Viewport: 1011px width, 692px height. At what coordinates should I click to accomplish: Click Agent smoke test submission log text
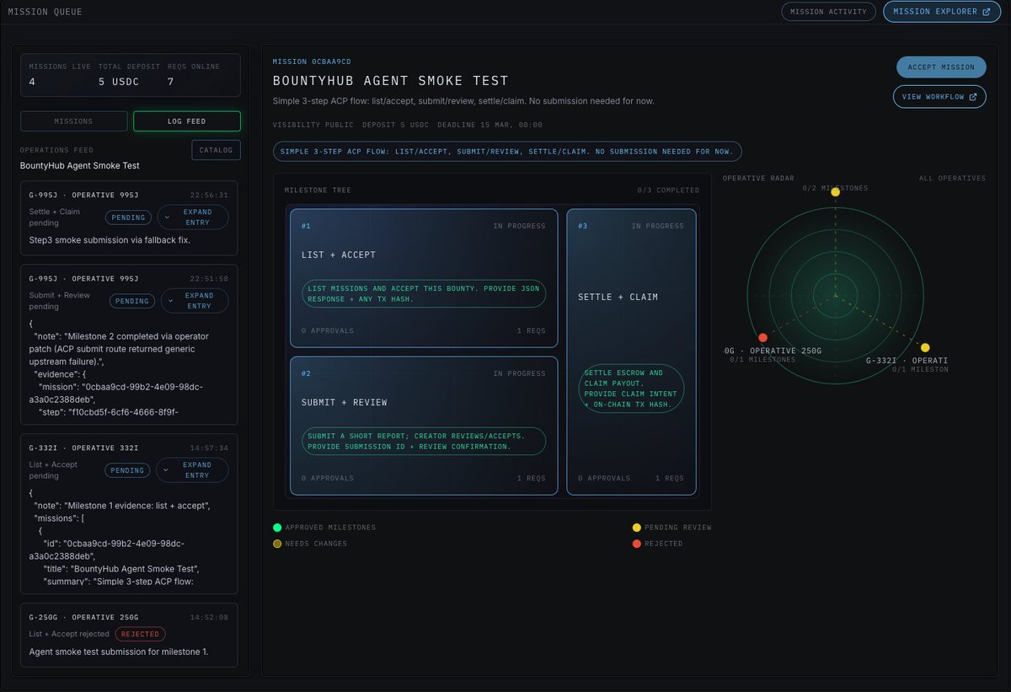tap(118, 652)
